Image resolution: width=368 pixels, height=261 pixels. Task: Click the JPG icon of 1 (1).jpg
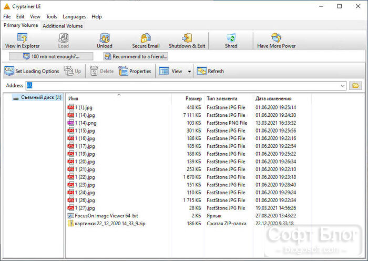[x=70, y=107]
